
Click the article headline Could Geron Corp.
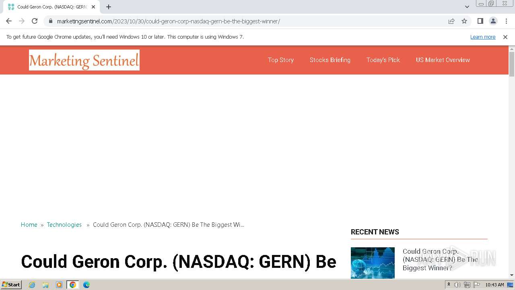(x=179, y=262)
